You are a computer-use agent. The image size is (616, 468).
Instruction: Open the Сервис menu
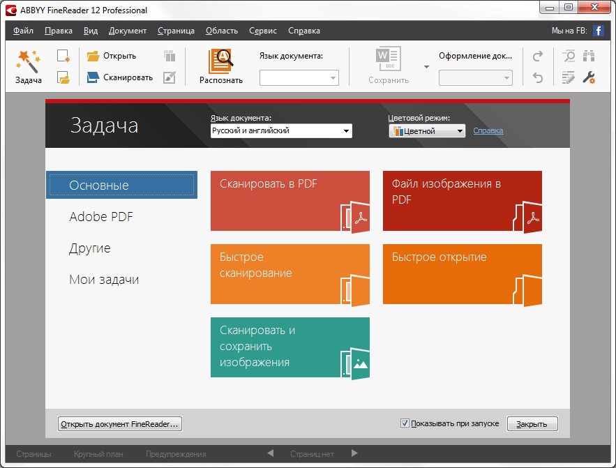tap(262, 31)
